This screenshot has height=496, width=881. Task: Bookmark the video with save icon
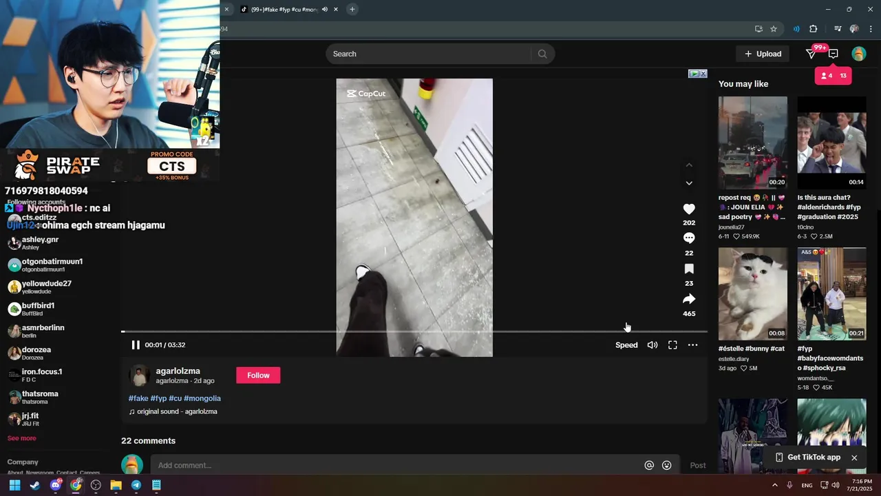click(689, 269)
